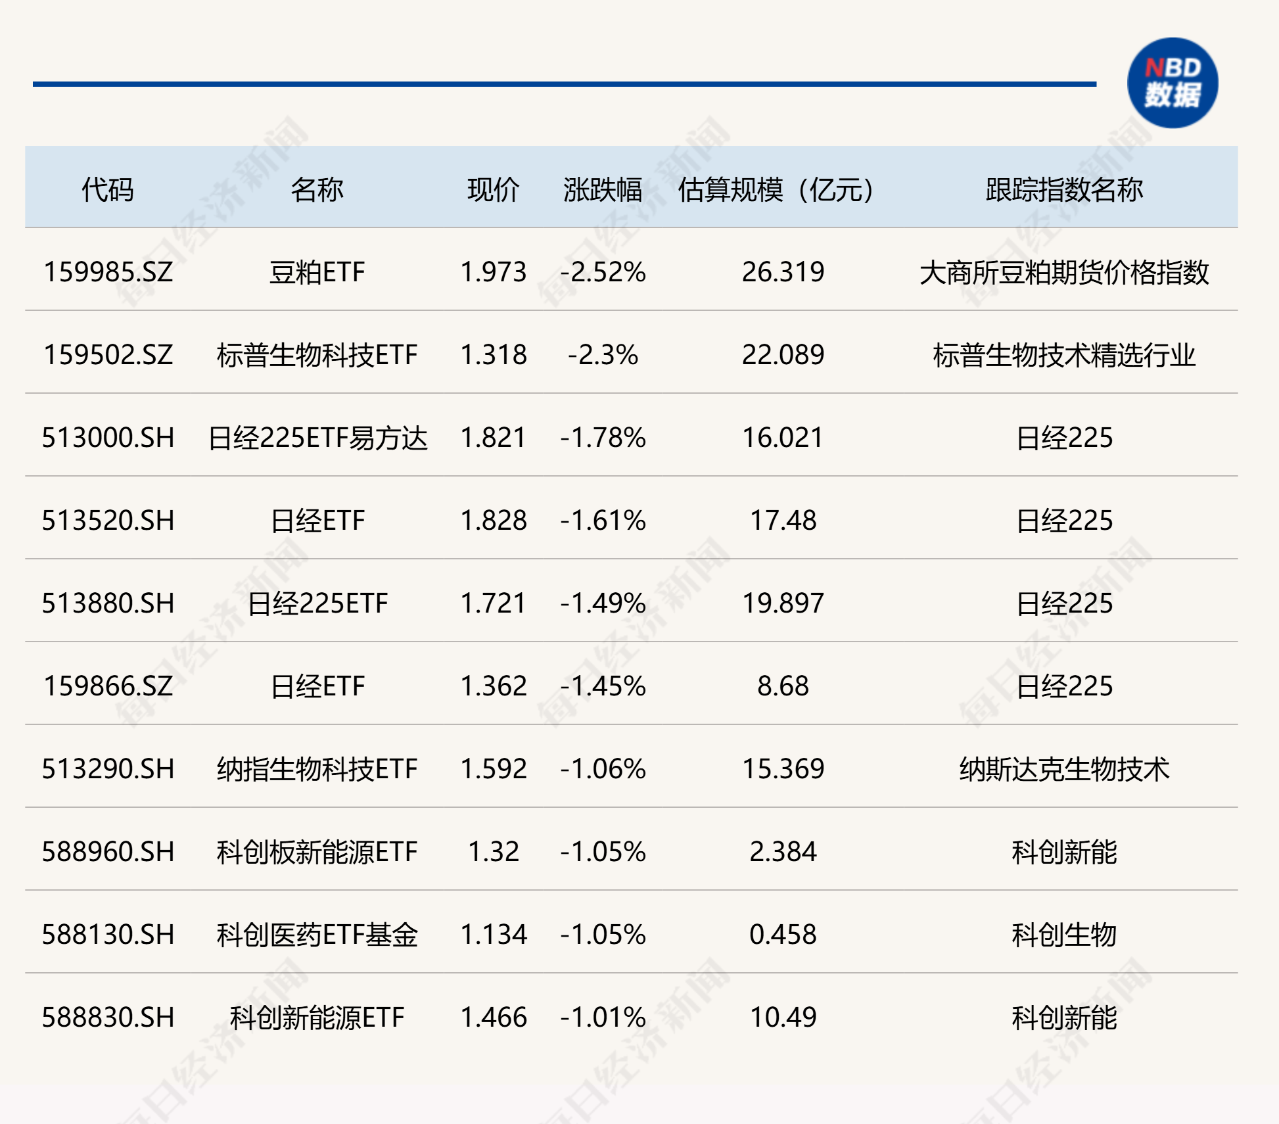This screenshot has width=1279, height=1124.
Task: Click the NBD数据 round logo
Action: tap(1172, 83)
